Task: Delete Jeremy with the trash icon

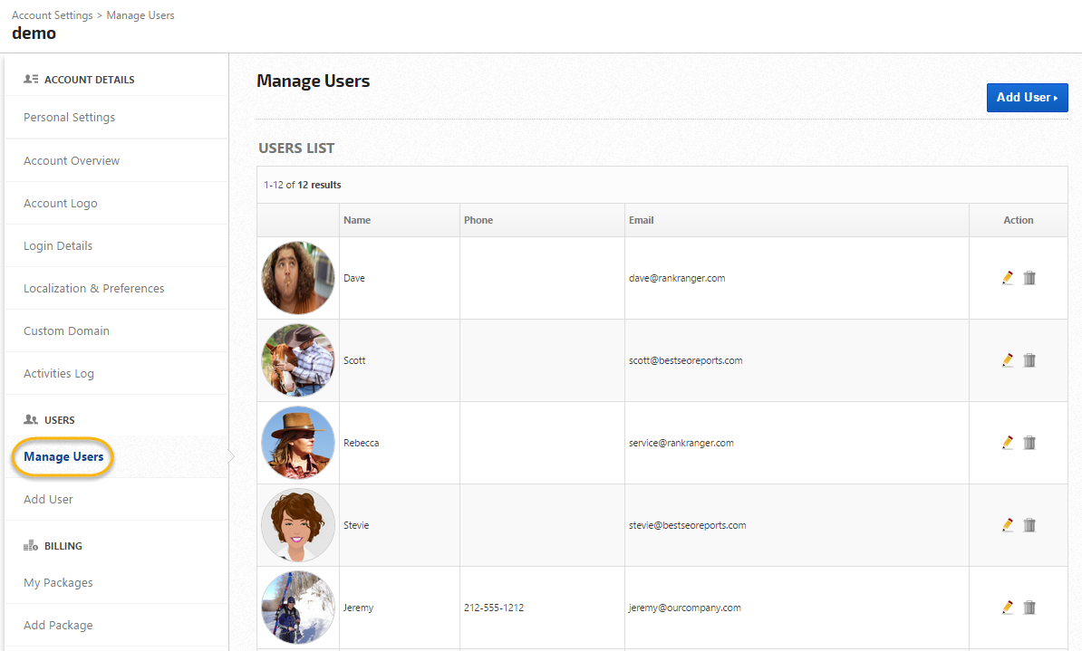Action: (x=1029, y=608)
